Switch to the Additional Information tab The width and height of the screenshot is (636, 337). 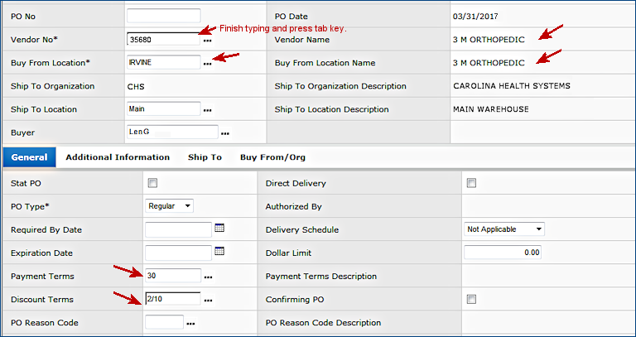[118, 157]
